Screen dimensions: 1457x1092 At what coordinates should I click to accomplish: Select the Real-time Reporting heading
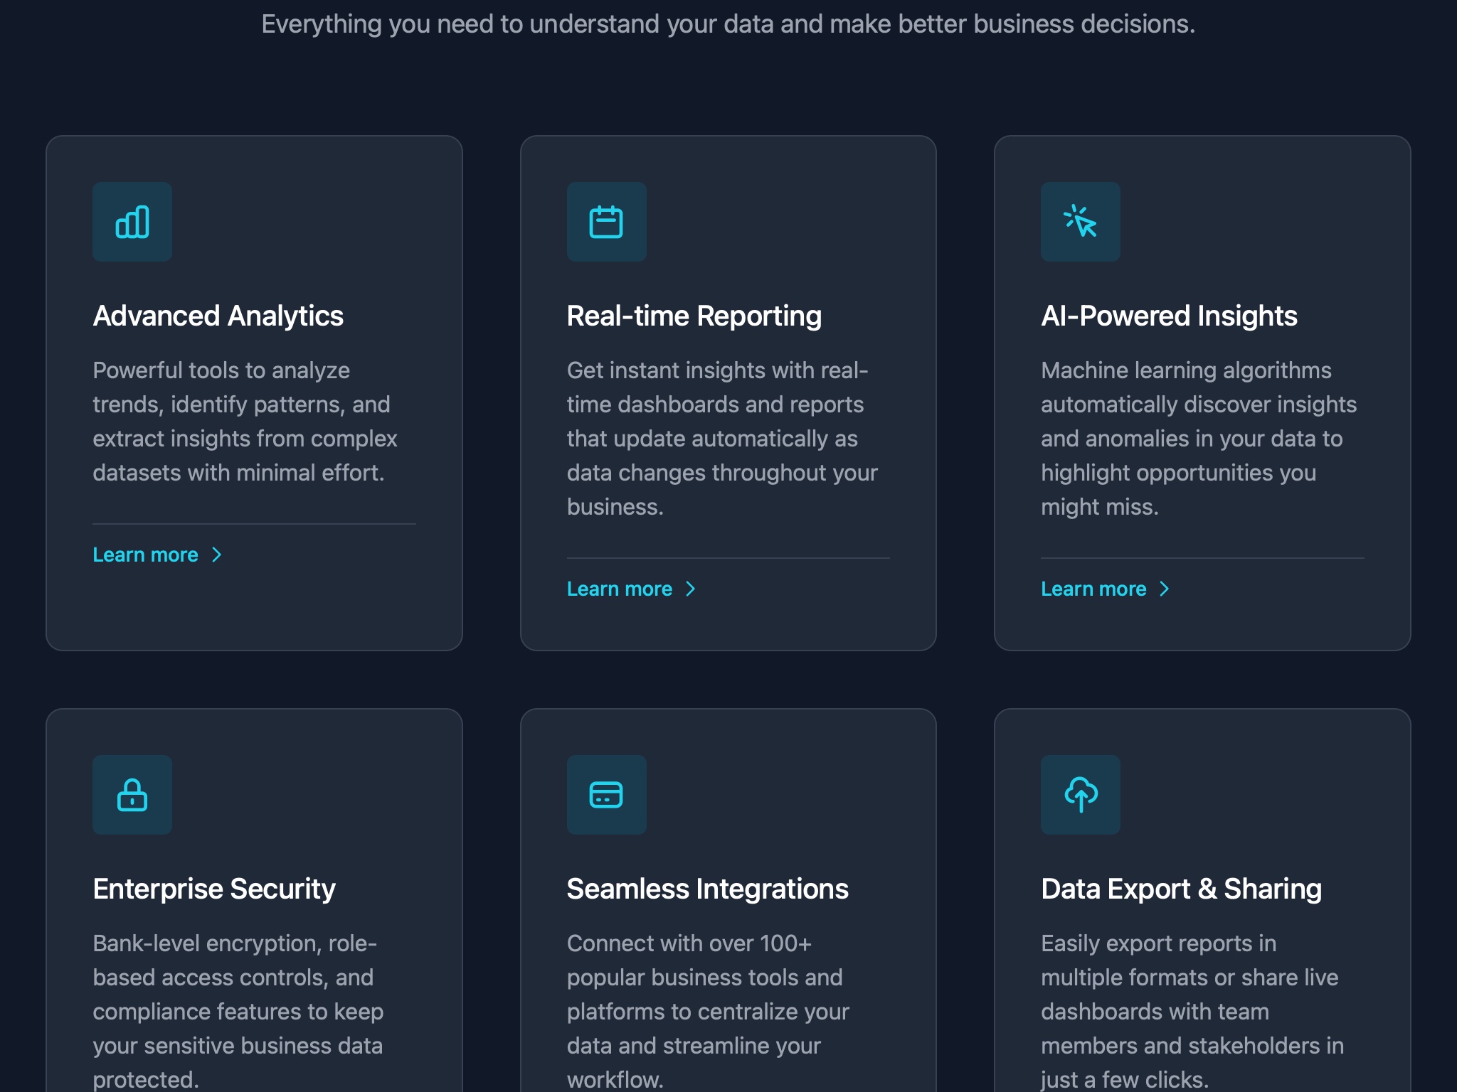click(694, 315)
